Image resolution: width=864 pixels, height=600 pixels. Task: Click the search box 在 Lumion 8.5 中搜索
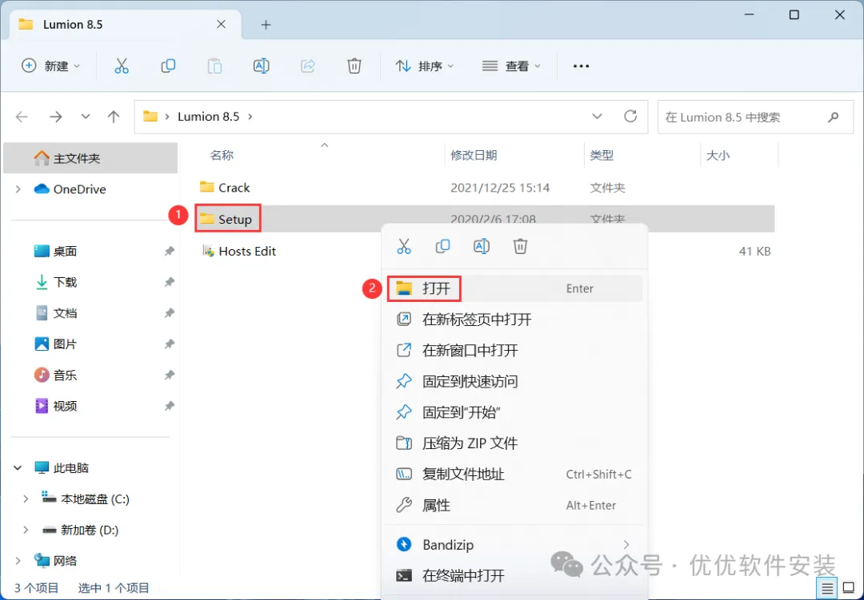[x=756, y=117]
